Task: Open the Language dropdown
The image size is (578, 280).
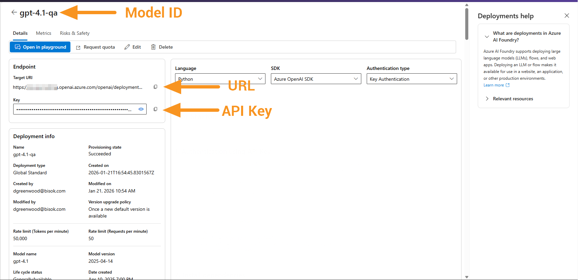Action: [220, 79]
